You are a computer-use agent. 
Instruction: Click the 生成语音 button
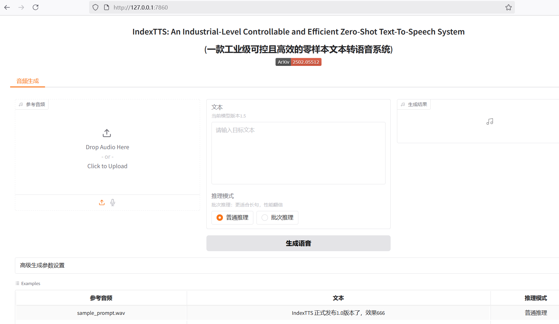[x=298, y=243]
